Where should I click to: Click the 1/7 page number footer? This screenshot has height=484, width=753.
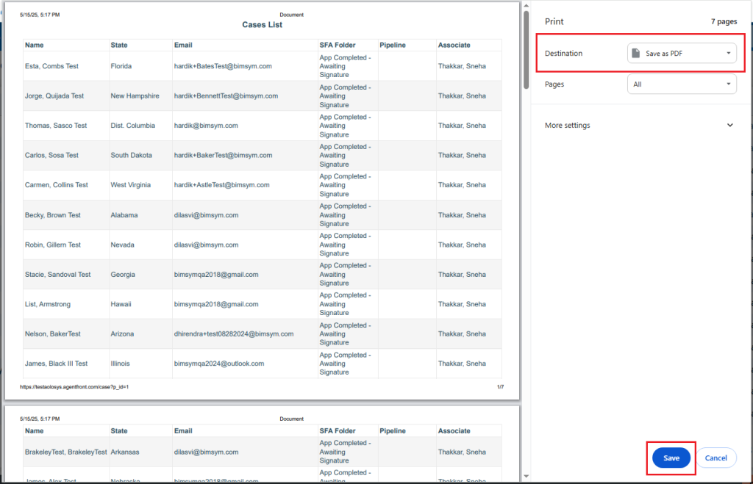point(500,386)
